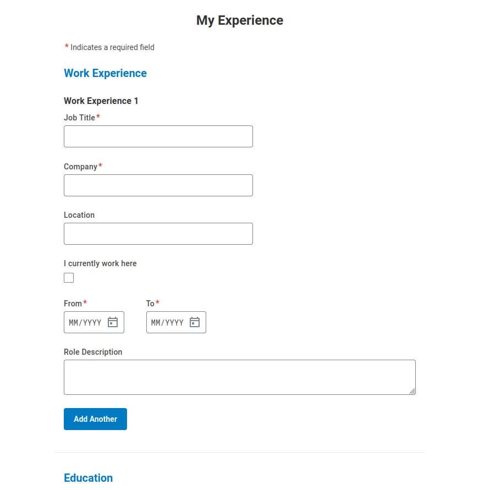Click the From MM/YYYY date text
Image resolution: width=490 pixels, height=490 pixels.
pyautogui.click(x=85, y=323)
